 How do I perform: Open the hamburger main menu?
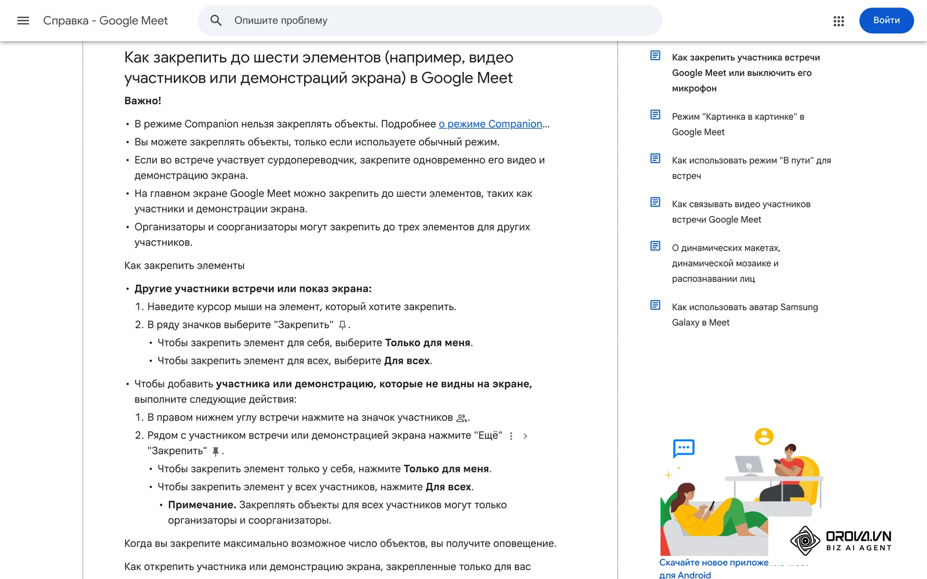[23, 21]
